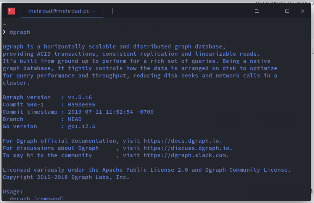This screenshot has height=203, width=314.
Task: Open the https://discuss.dgraph.io link
Action: pos(186,148)
